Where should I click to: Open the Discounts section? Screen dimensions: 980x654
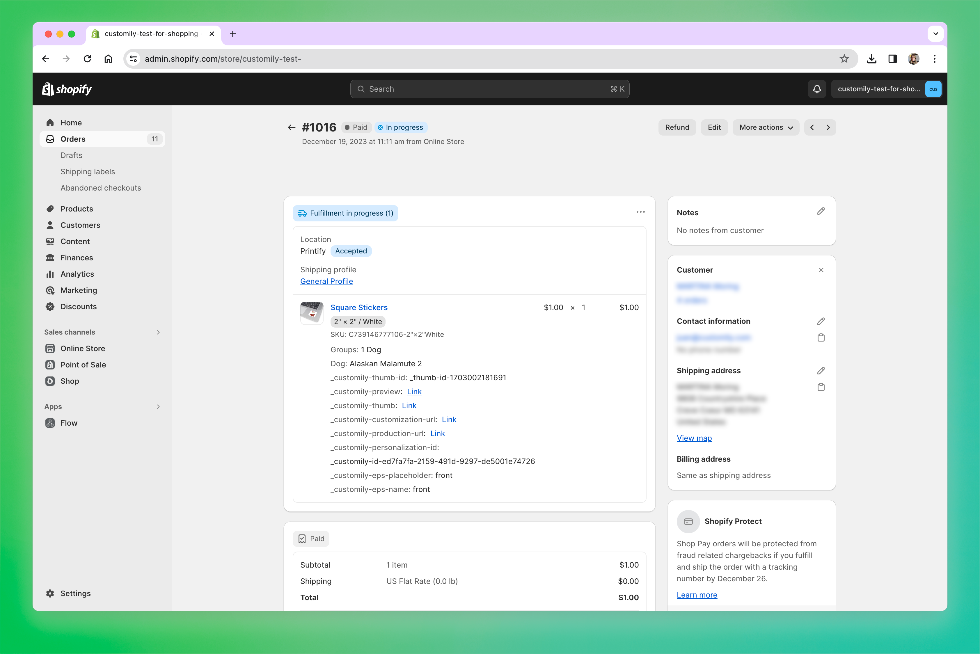point(79,307)
